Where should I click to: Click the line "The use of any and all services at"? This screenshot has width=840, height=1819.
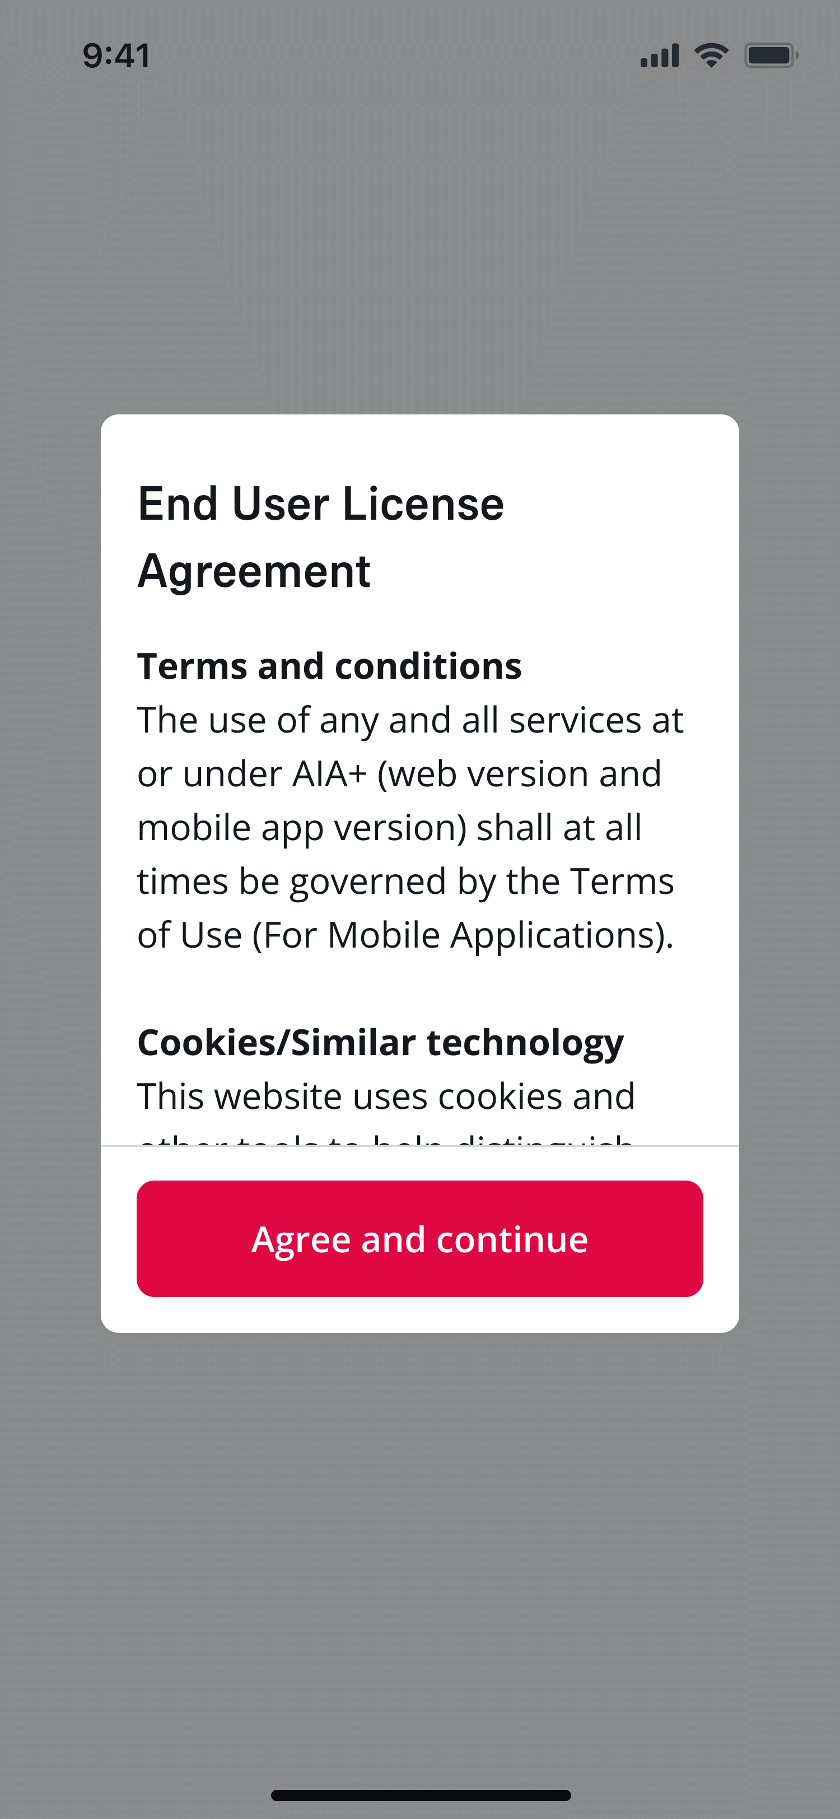pyautogui.click(x=410, y=720)
